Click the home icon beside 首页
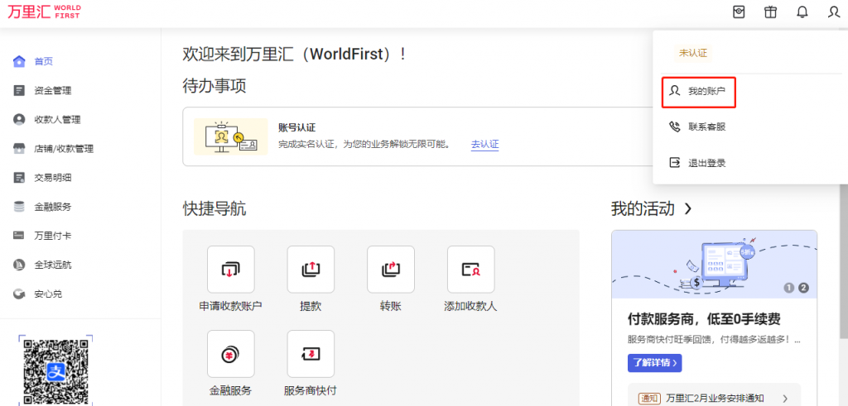848x406 pixels. pyautogui.click(x=19, y=61)
